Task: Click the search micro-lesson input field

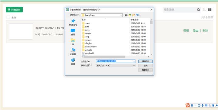Action: [179, 10]
